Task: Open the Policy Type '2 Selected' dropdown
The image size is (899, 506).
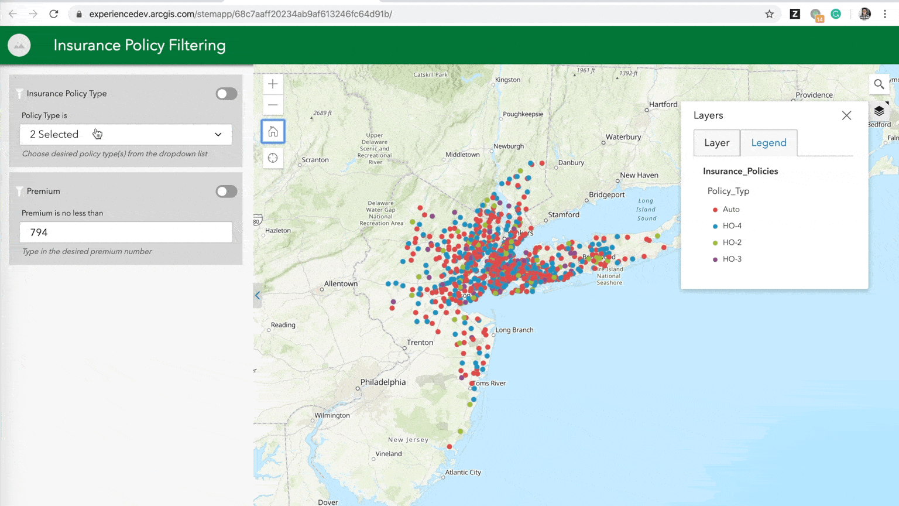Action: (x=126, y=135)
